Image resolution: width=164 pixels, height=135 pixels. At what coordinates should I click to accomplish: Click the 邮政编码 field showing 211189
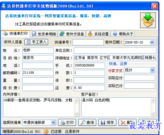click(x=38, y=73)
